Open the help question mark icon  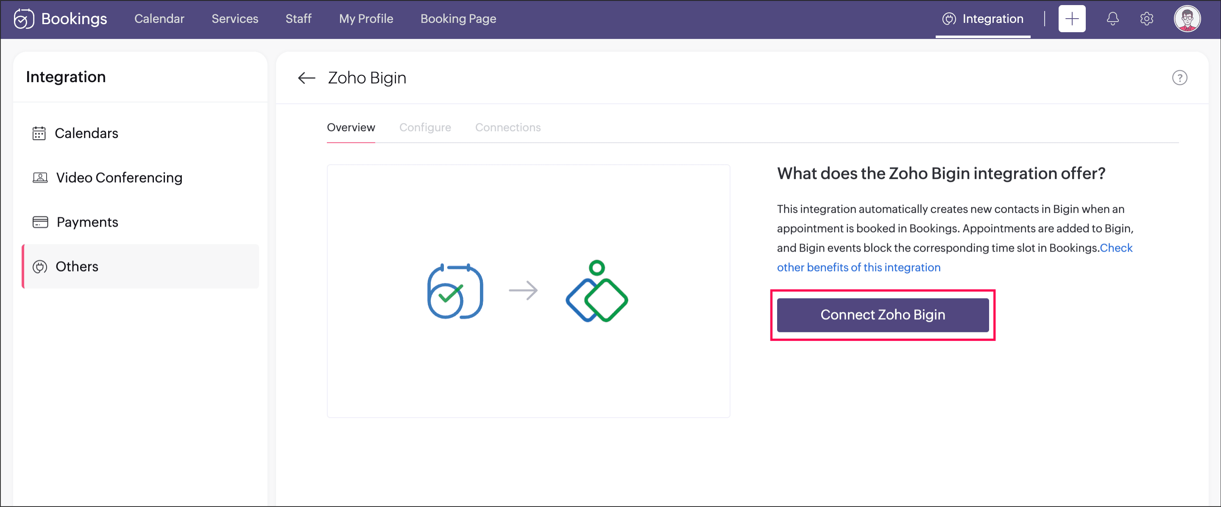[x=1179, y=78]
